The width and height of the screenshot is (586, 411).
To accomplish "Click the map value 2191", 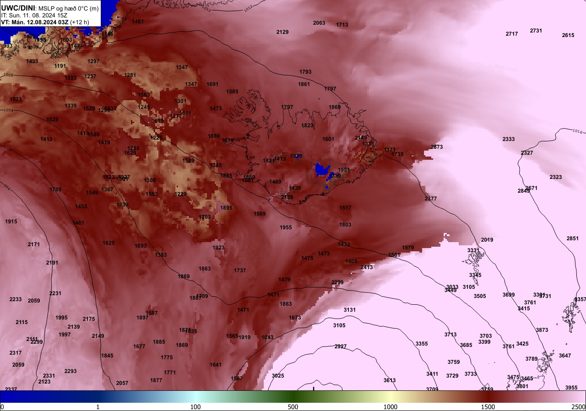I will 52,263.
